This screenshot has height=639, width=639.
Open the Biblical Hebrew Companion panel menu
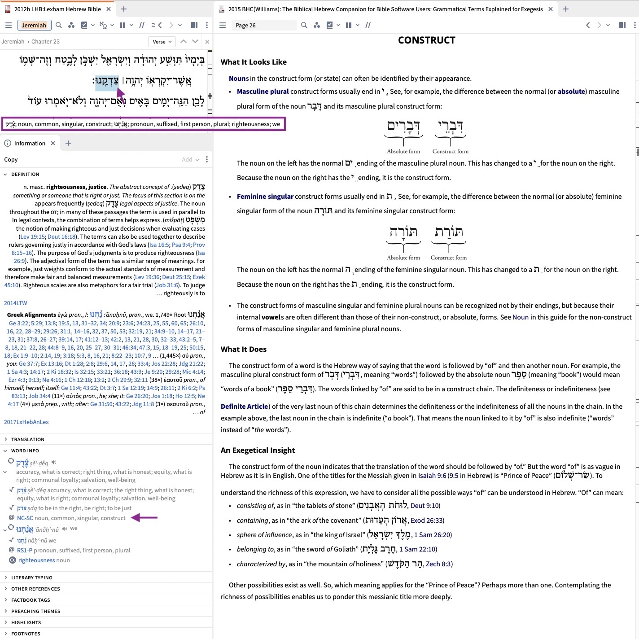223,25
